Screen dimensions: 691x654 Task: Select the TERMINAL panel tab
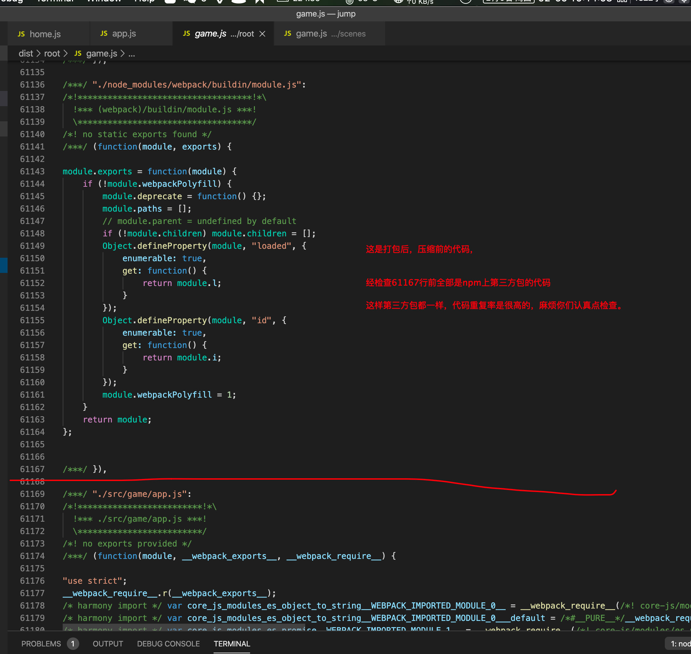(x=232, y=644)
